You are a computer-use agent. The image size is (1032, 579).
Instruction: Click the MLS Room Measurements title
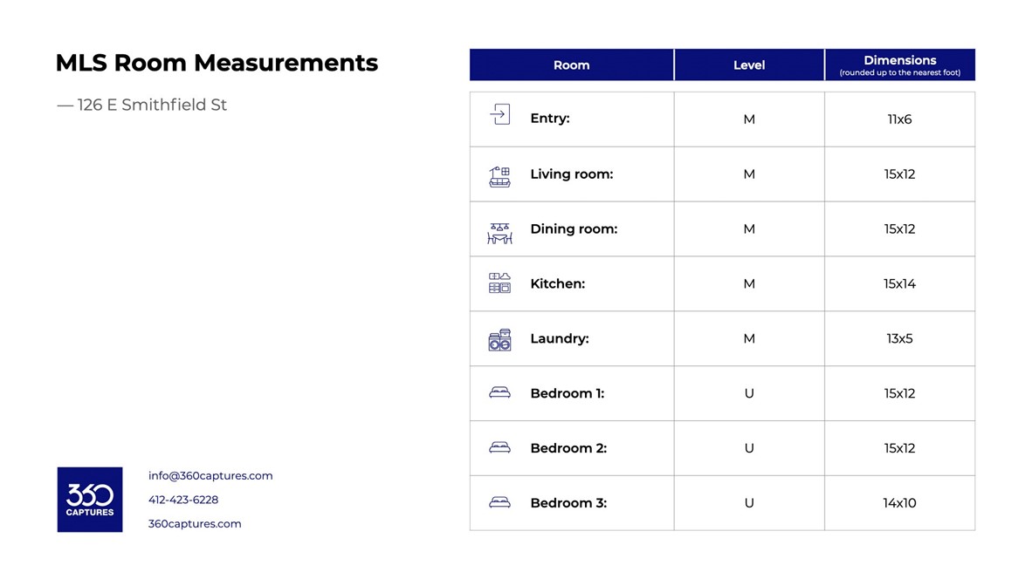217,63
